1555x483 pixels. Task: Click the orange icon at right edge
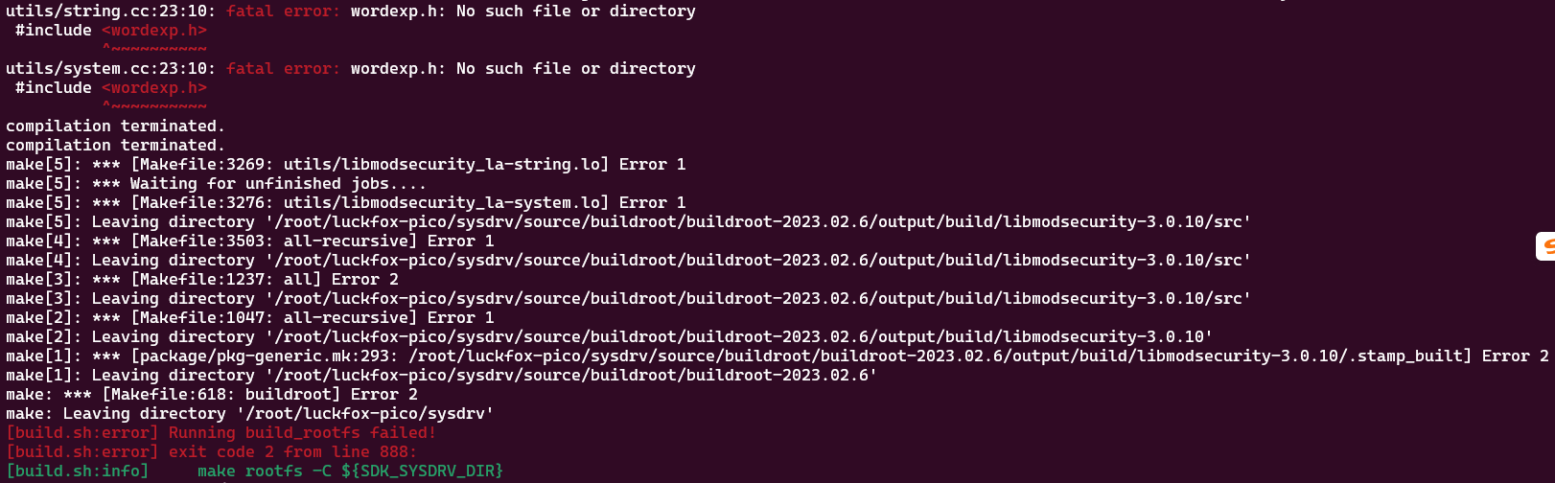point(1545,246)
